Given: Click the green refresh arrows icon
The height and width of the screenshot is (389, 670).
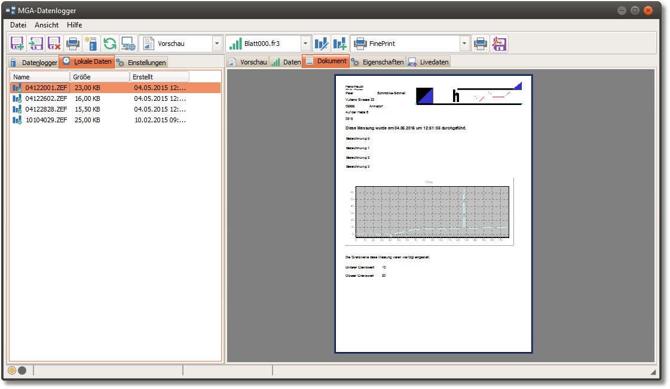Looking at the screenshot, I should tap(110, 44).
